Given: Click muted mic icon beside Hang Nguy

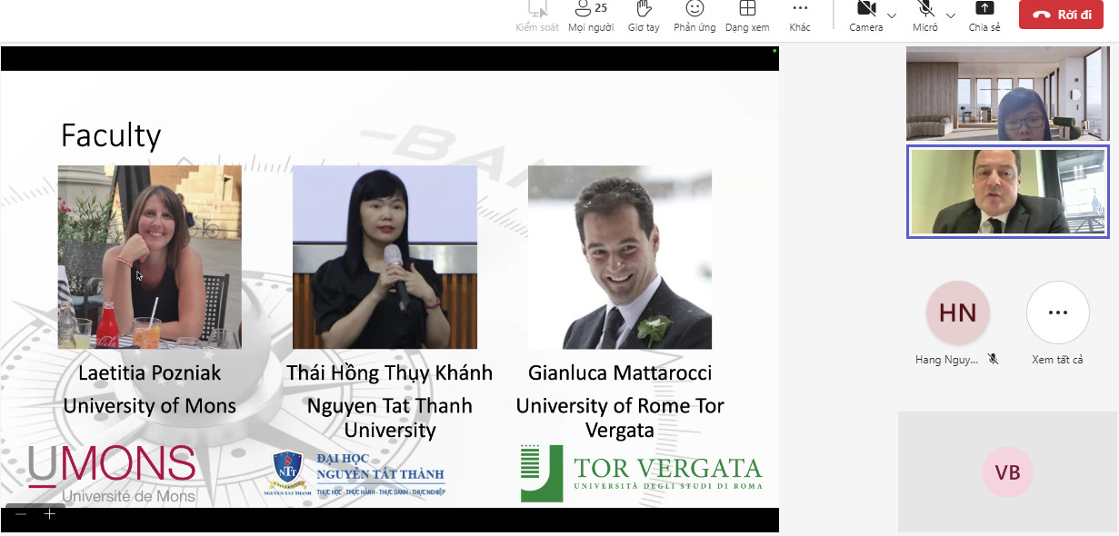Looking at the screenshot, I should click(994, 360).
